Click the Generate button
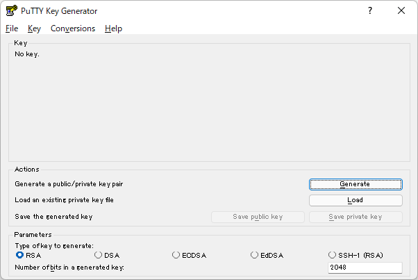This screenshot has width=418, height=280. point(356,184)
